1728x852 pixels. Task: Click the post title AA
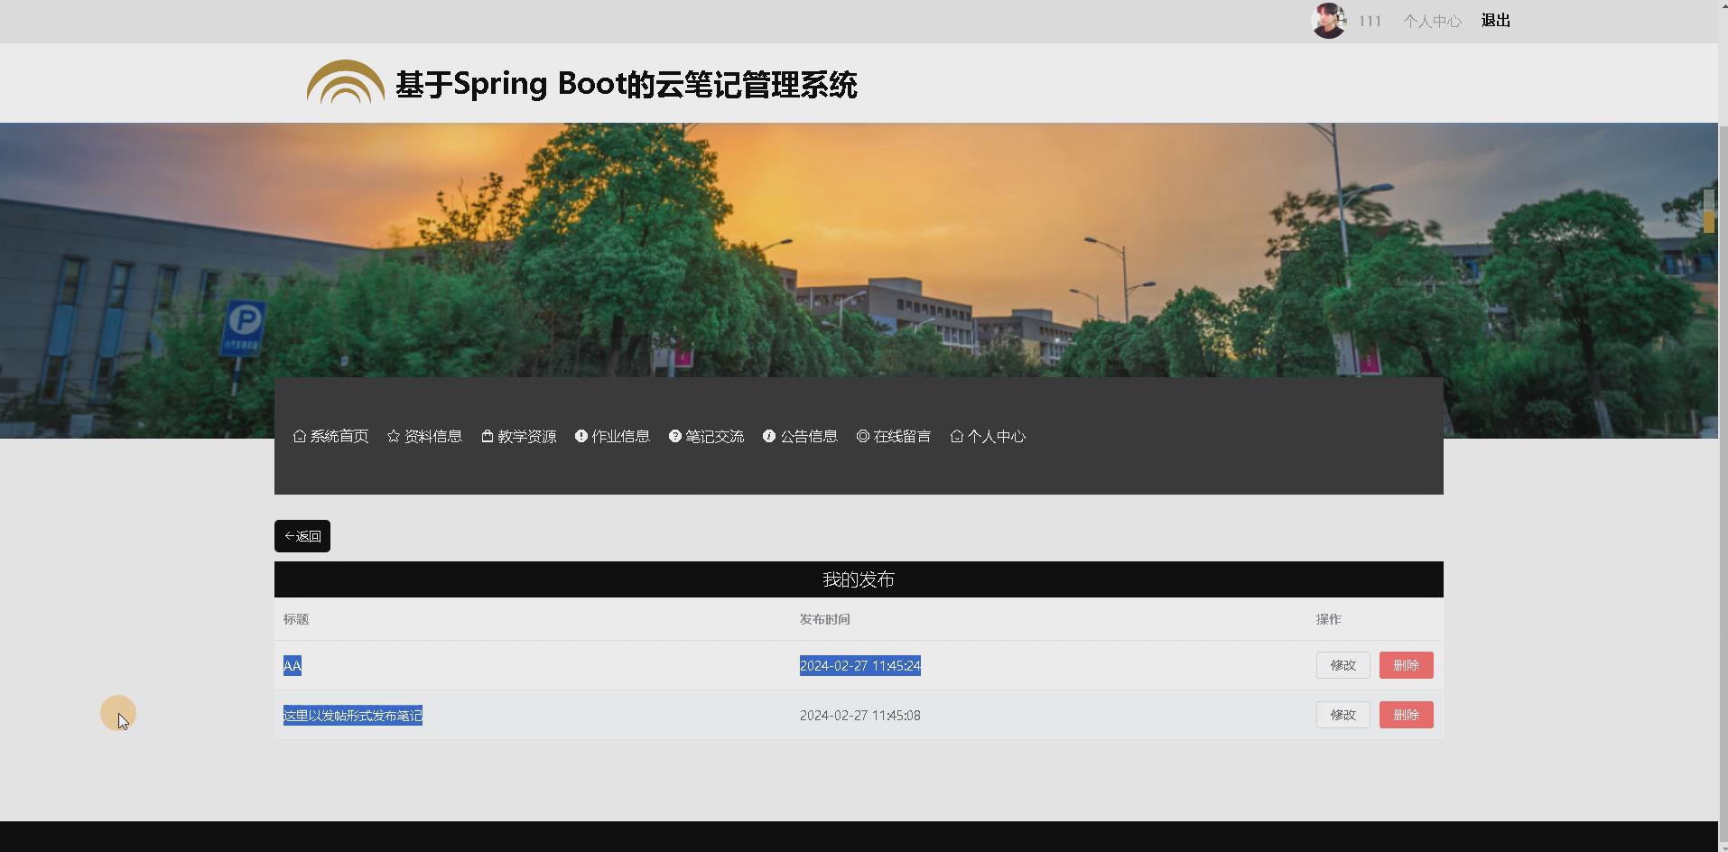(x=293, y=666)
